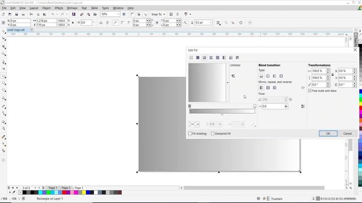Viewport: 362px width, 203px height.
Task: Select the left gradient color node
Action: point(189,106)
